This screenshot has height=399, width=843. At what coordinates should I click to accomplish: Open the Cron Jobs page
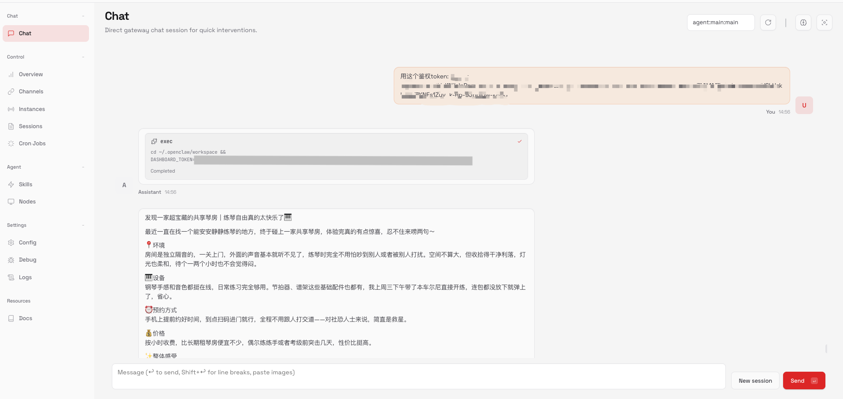(46, 144)
